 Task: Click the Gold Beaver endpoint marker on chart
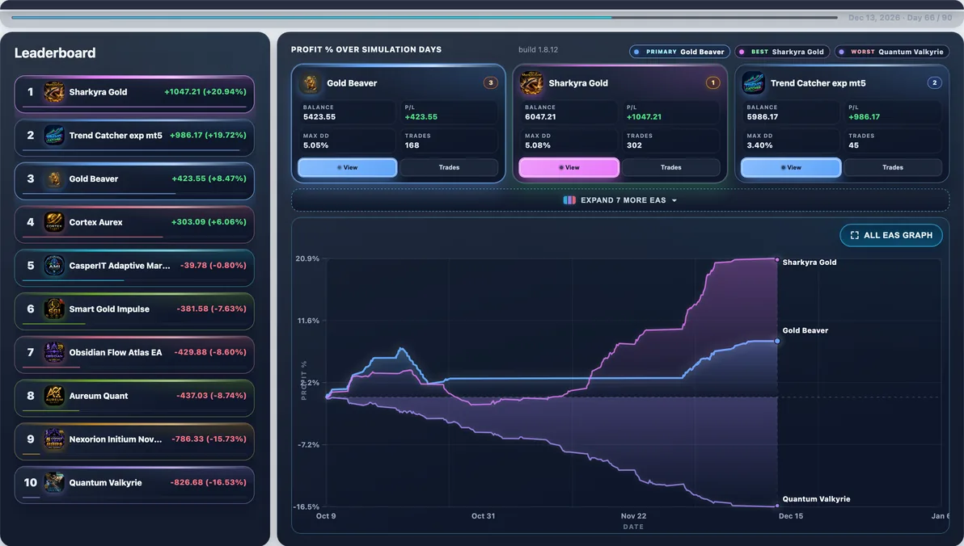[777, 341]
